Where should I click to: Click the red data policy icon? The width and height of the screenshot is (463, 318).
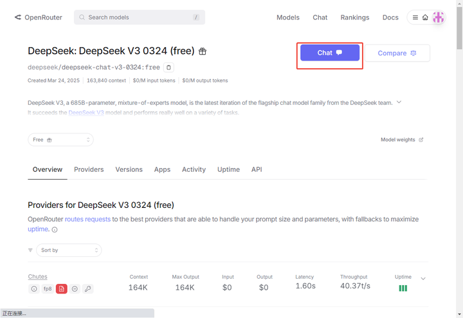[62, 289]
